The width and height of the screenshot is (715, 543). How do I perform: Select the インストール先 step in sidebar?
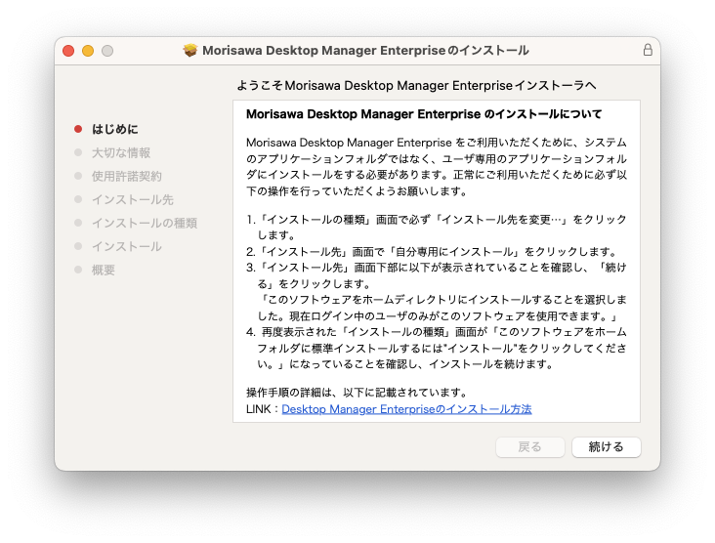(x=133, y=199)
